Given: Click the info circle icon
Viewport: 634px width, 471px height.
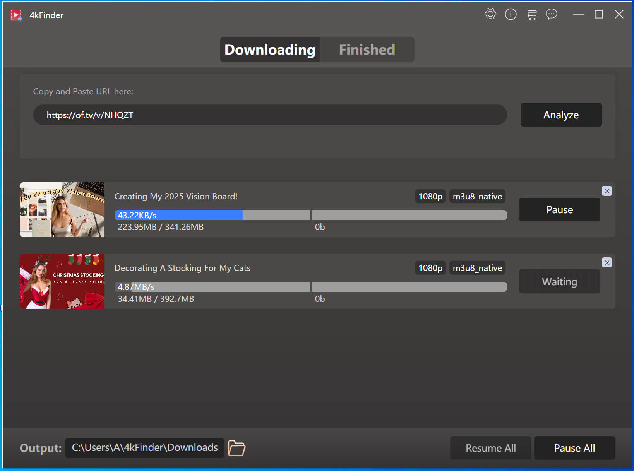Looking at the screenshot, I should pyautogui.click(x=511, y=14).
